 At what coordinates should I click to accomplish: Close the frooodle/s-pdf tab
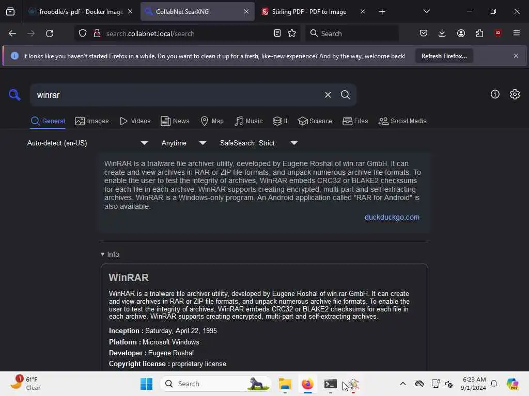click(x=130, y=11)
